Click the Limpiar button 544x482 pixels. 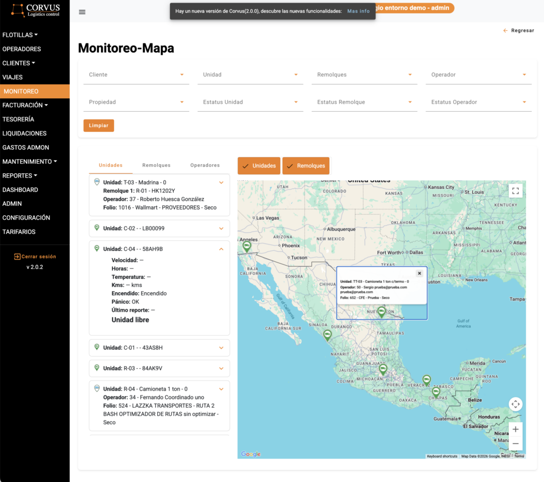98,125
